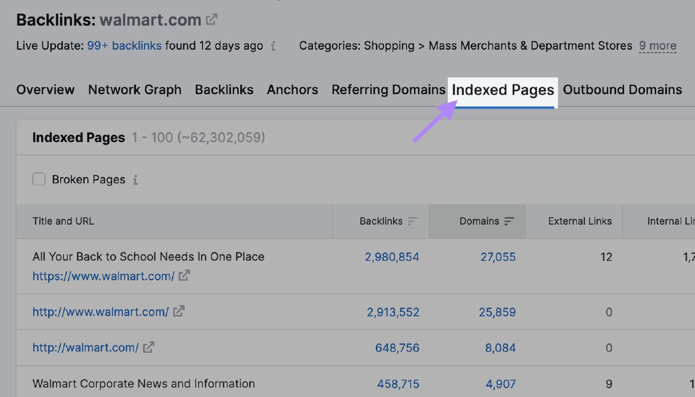Click info icon next to backlinks found

(x=273, y=46)
